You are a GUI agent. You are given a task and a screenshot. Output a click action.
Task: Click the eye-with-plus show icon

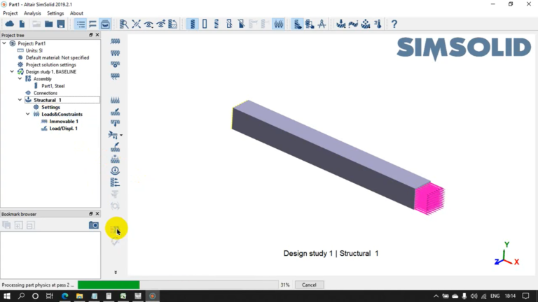point(161,24)
